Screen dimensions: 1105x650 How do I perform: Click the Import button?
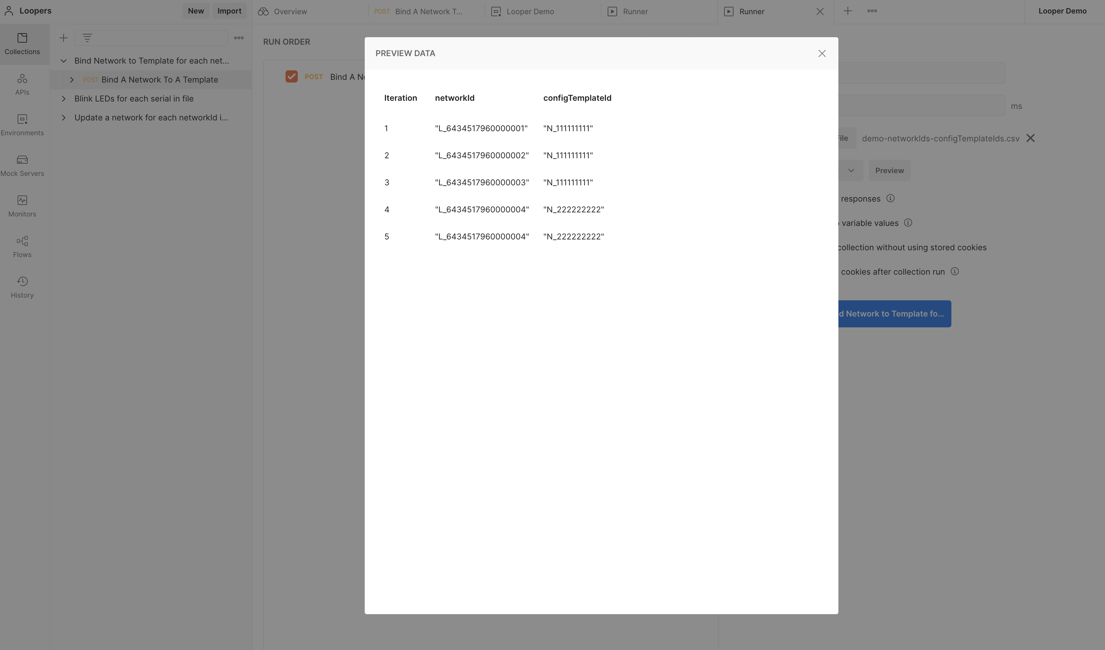point(229,10)
